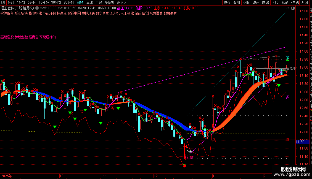Image resolution: width=312 pixels, height=179 pixels.
Task: Click the 量能平 label on the chart
Action: pyautogui.click(x=291, y=69)
